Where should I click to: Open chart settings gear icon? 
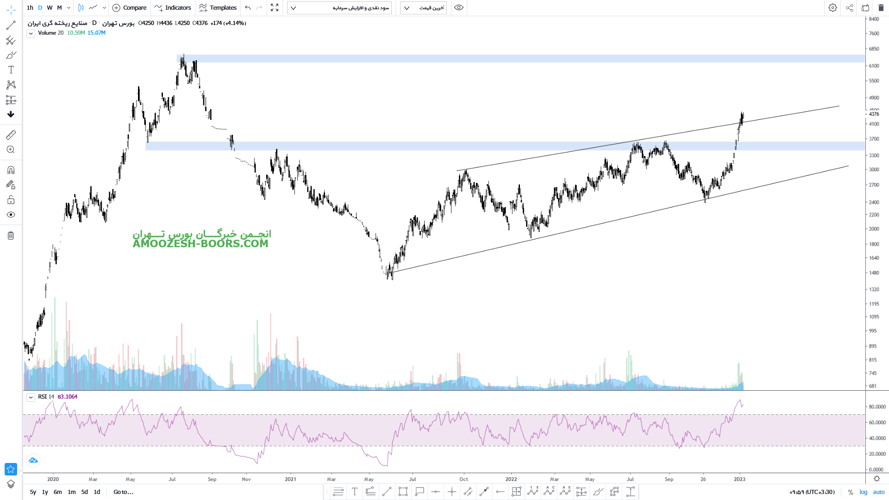(x=833, y=8)
